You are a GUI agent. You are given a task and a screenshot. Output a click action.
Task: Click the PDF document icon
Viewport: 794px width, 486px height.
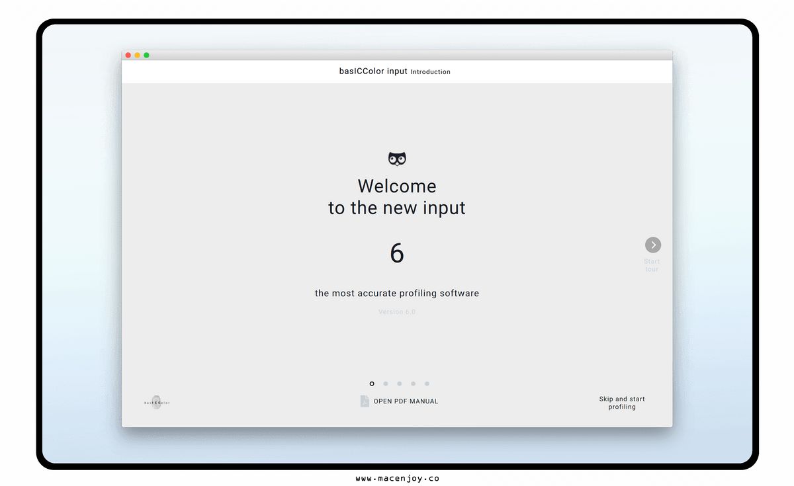(365, 401)
